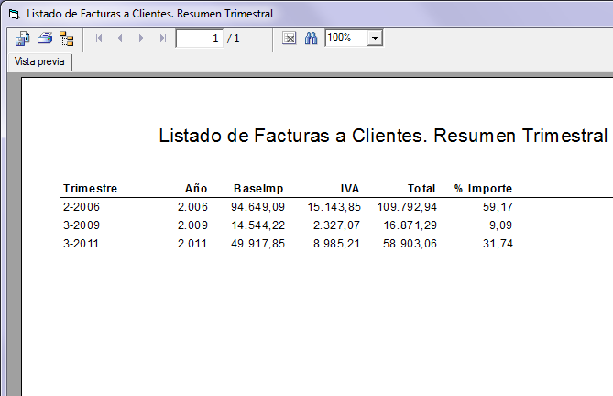Select the 2-2006 quarter row

coord(81,207)
